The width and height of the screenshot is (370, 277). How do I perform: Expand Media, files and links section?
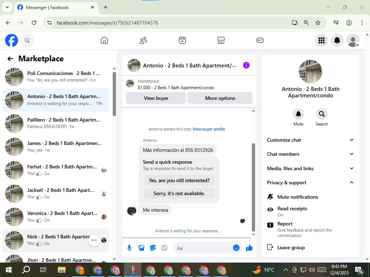click(310, 168)
